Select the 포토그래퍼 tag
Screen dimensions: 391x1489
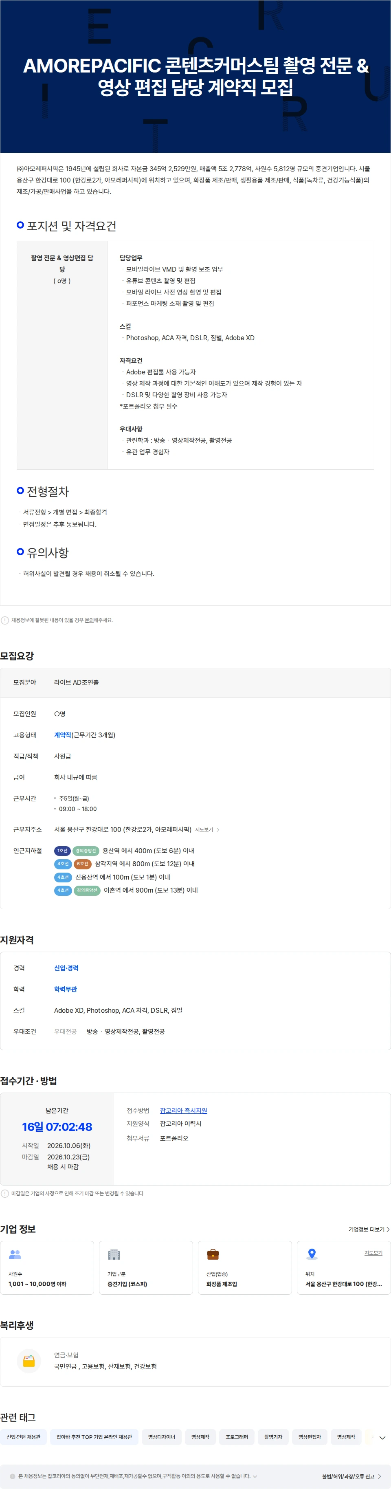click(237, 1437)
